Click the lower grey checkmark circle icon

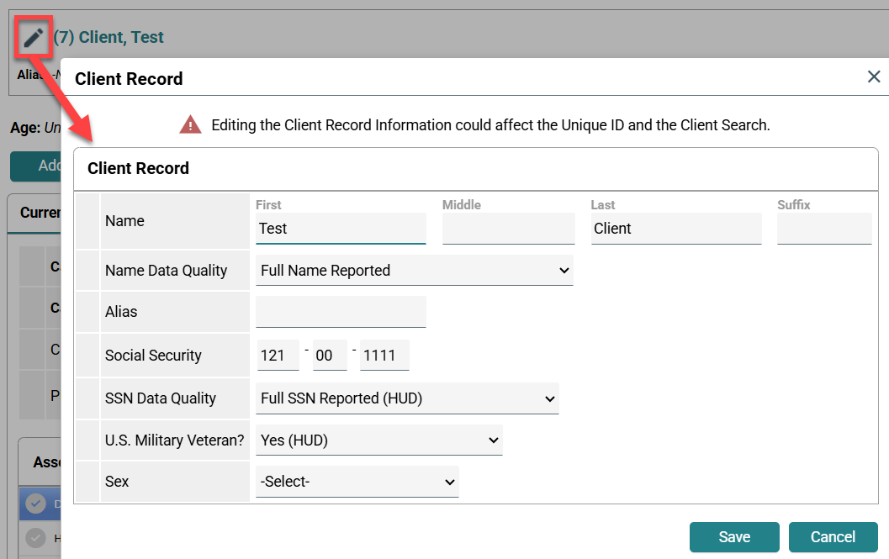35,537
